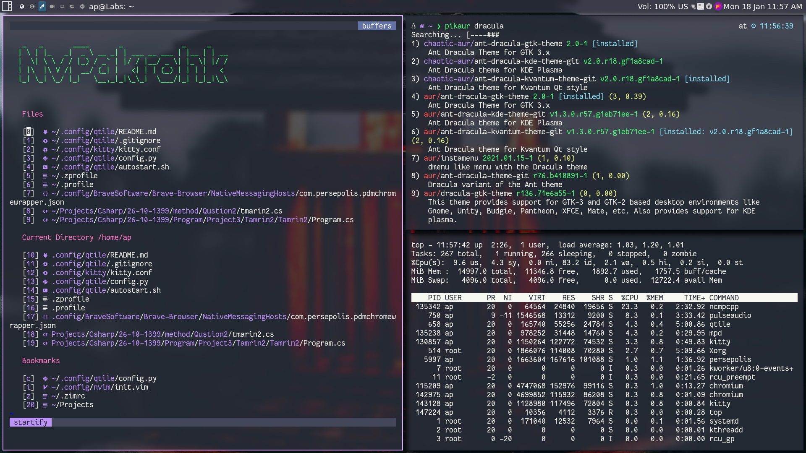
Task: Click the Xorg process row in top
Action: [604, 351]
